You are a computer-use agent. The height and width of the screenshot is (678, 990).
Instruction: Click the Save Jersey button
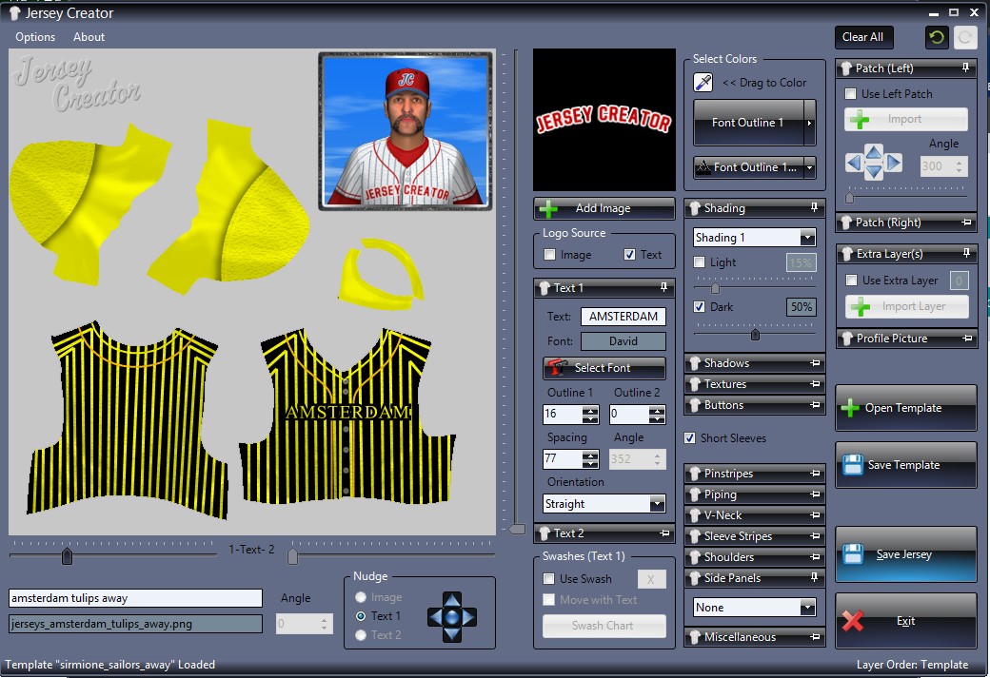[905, 554]
